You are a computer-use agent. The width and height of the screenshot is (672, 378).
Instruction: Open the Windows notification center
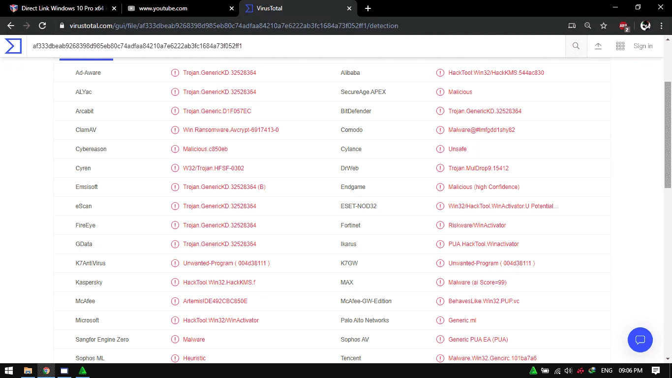[656, 371]
